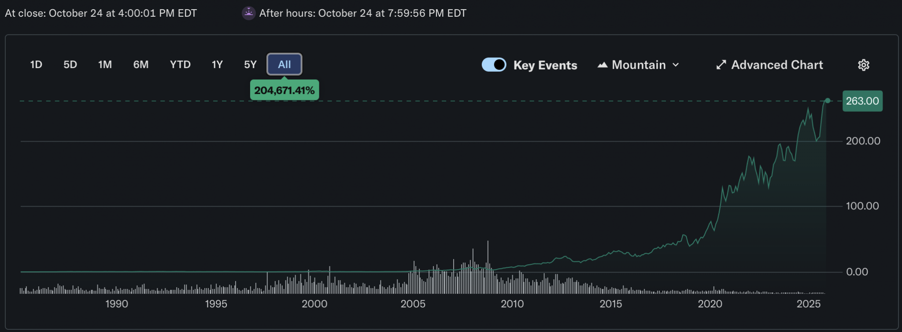
Task: Choose the 1M range tab
Action: [105, 65]
